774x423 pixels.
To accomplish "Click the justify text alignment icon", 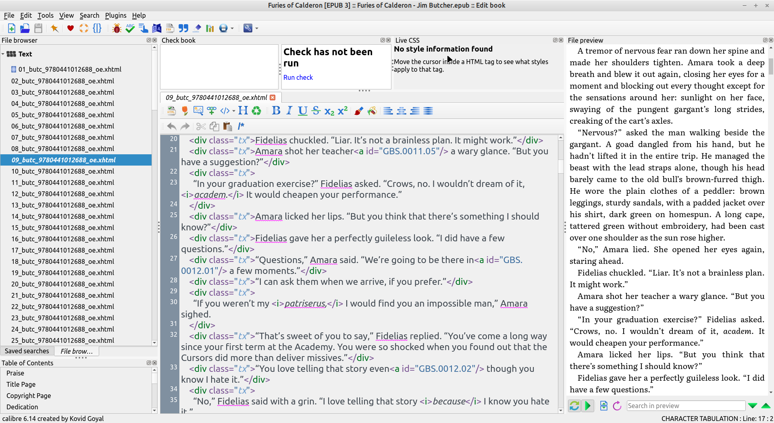I will pyautogui.click(x=428, y=111).
